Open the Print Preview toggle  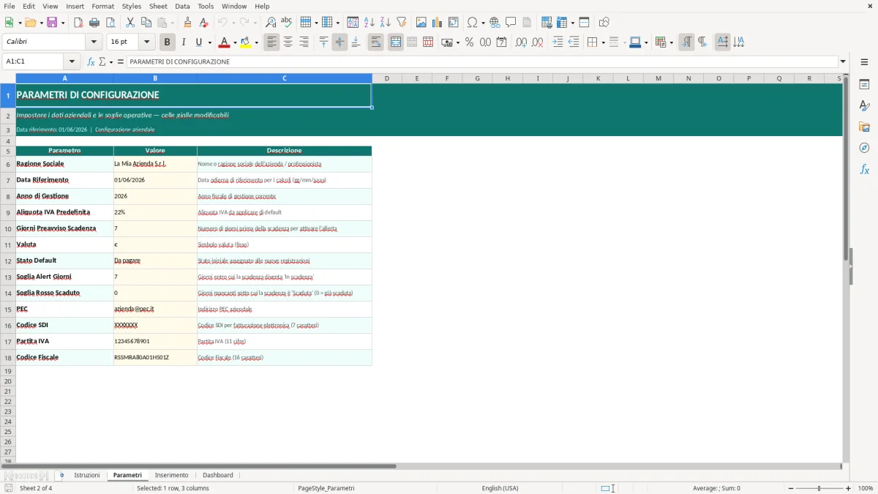pos(110,23)
